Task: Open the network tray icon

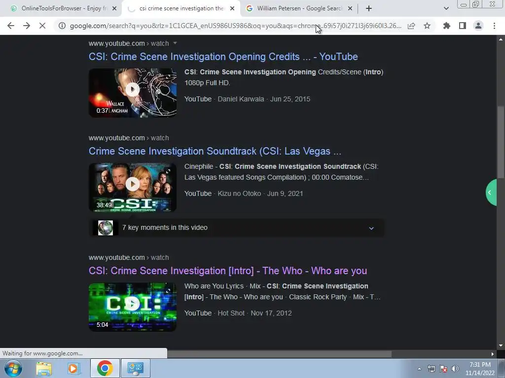Action: pyautogui.click(x=431, y=369)
